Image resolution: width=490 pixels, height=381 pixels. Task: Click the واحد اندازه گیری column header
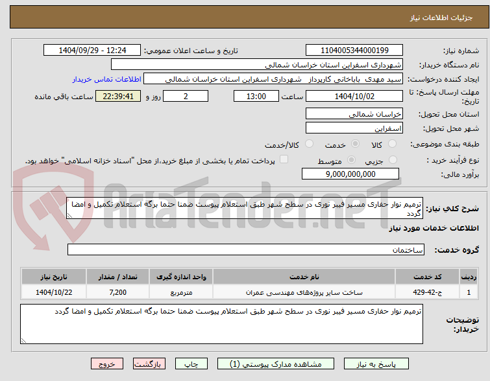pyautogui.click(x=181, y=277)
